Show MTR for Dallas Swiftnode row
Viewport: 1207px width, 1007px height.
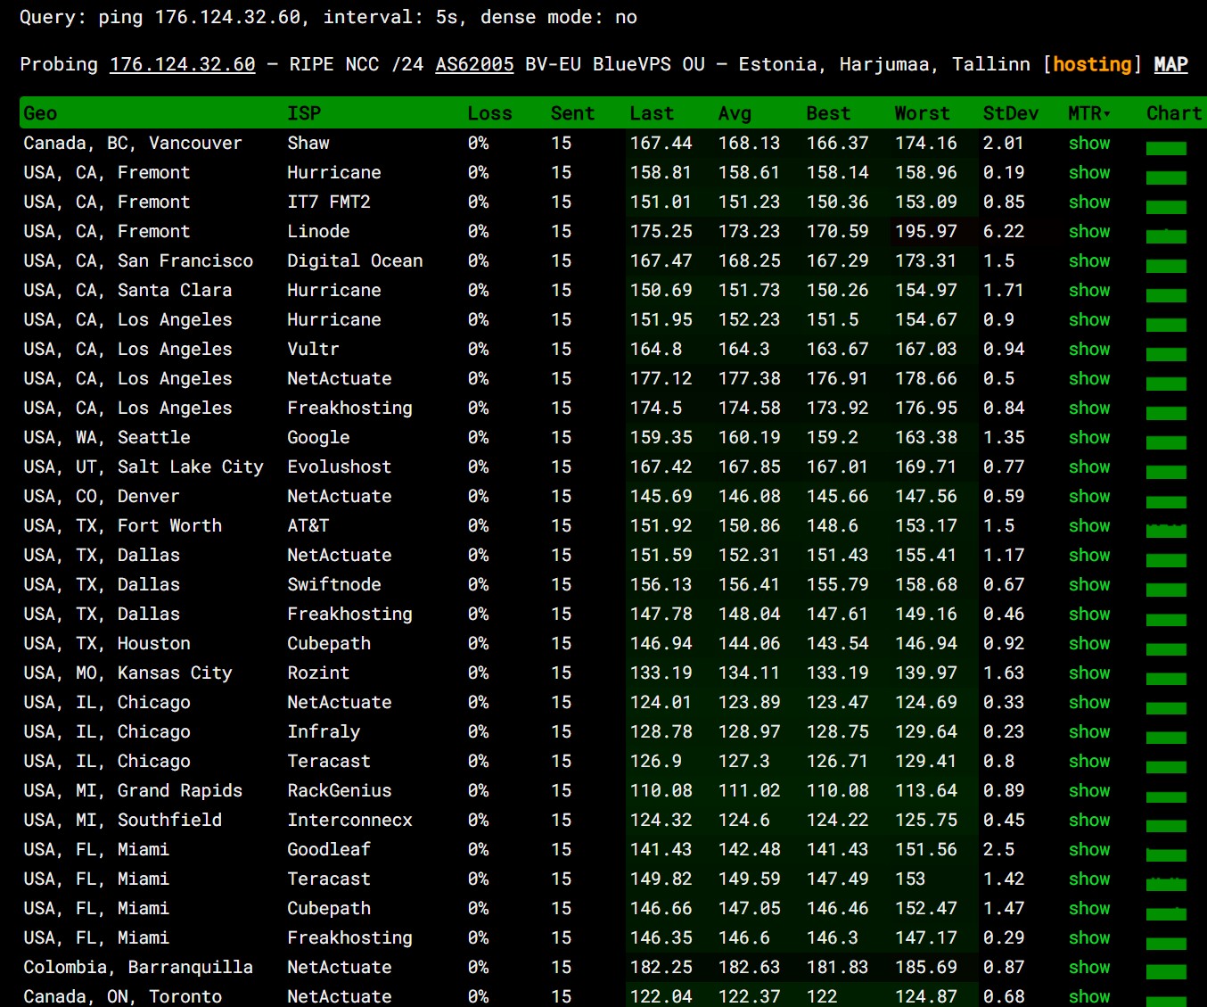click(x=1089, y=584)
